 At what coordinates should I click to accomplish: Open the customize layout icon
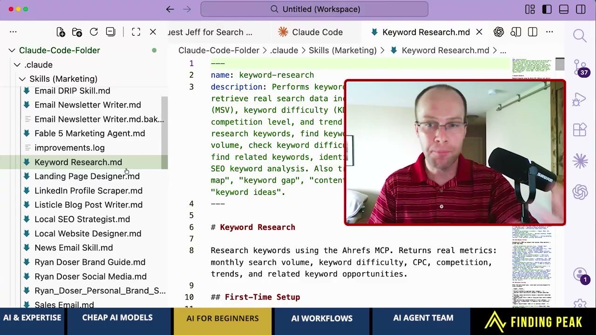point(530,9)
